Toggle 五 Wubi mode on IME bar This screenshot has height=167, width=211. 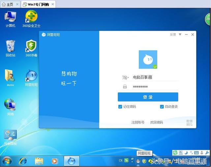pos(181,153)
